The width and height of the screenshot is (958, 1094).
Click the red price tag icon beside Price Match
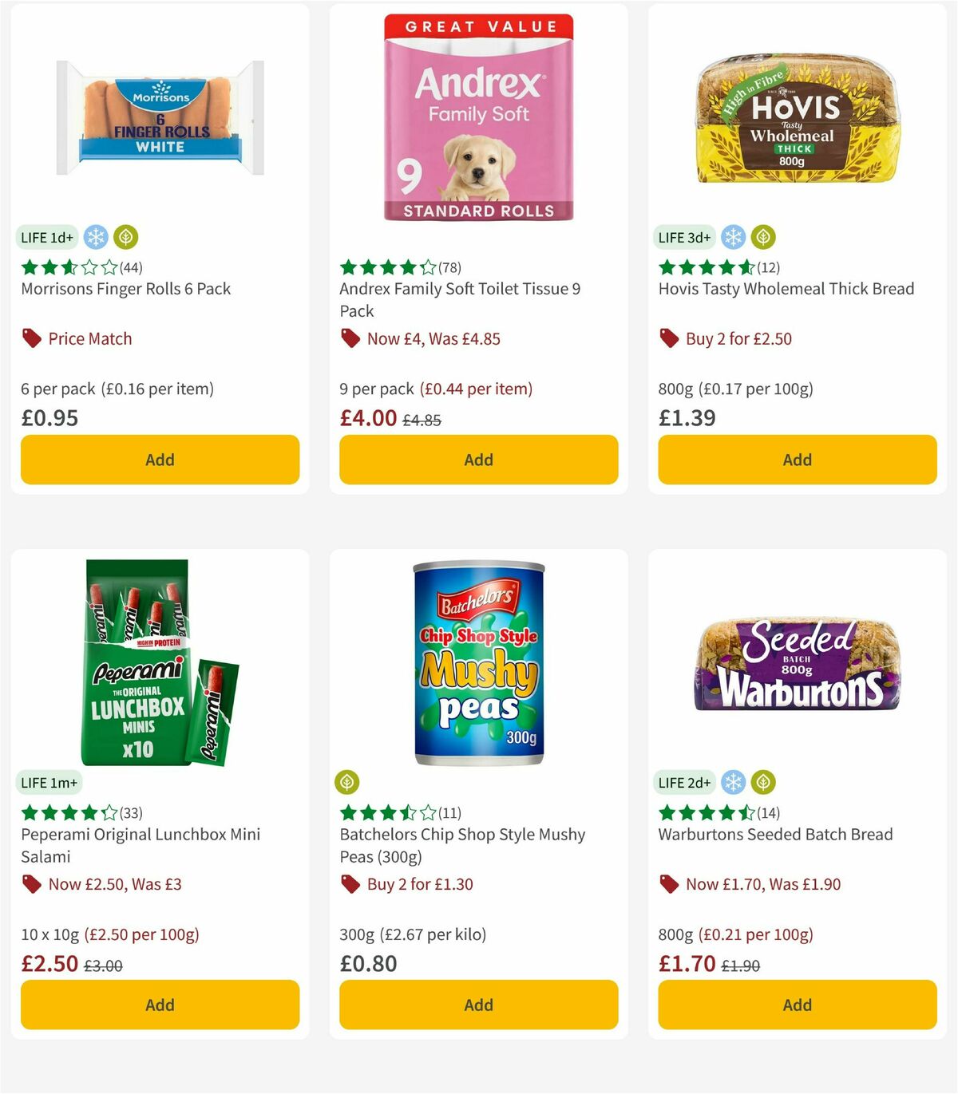[30, 338]
